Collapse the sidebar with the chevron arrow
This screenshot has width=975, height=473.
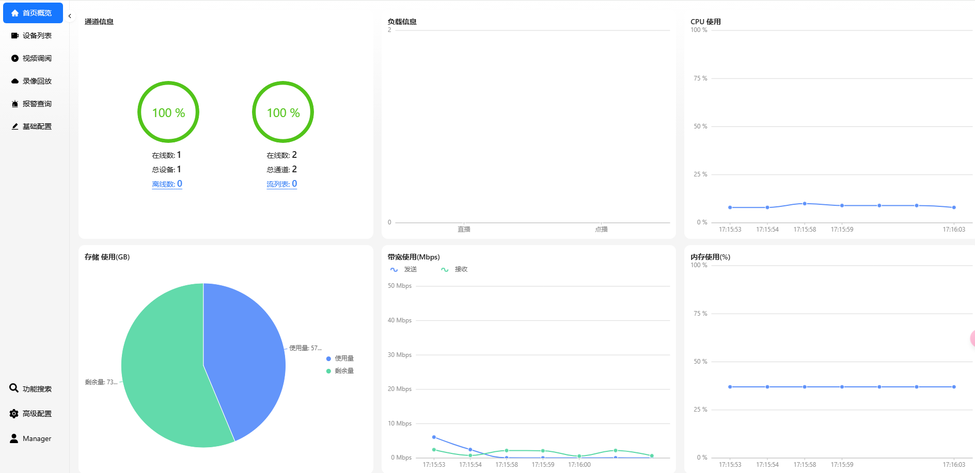click(x=70, y=16)
